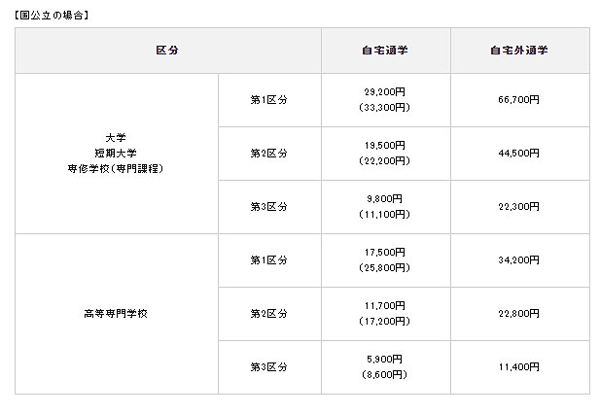
Task: Click the 29,200円 (33,300円) cell
Action: tap(384, 99)
